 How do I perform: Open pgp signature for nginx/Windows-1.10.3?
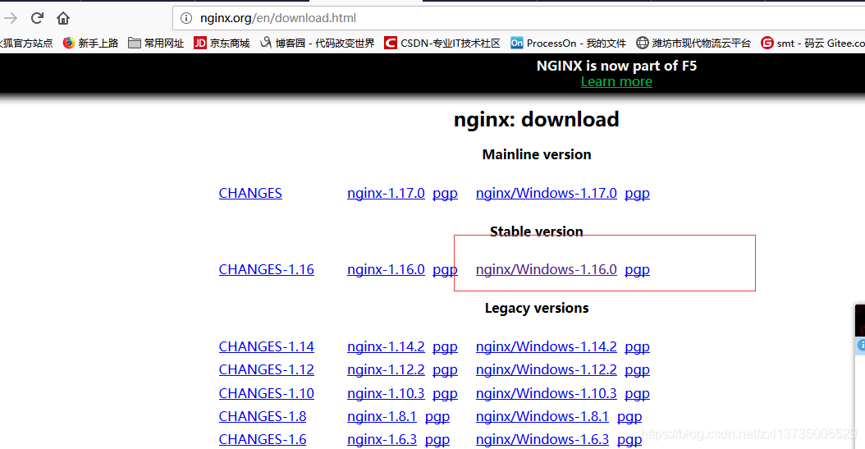click(637, 394)
